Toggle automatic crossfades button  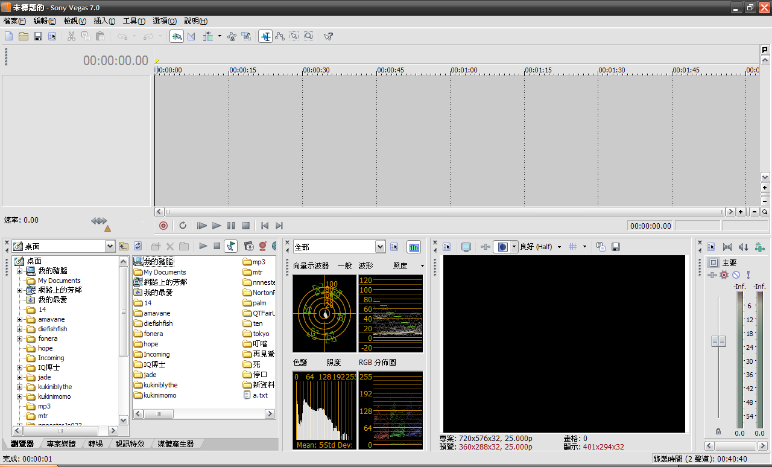[191, 36]
